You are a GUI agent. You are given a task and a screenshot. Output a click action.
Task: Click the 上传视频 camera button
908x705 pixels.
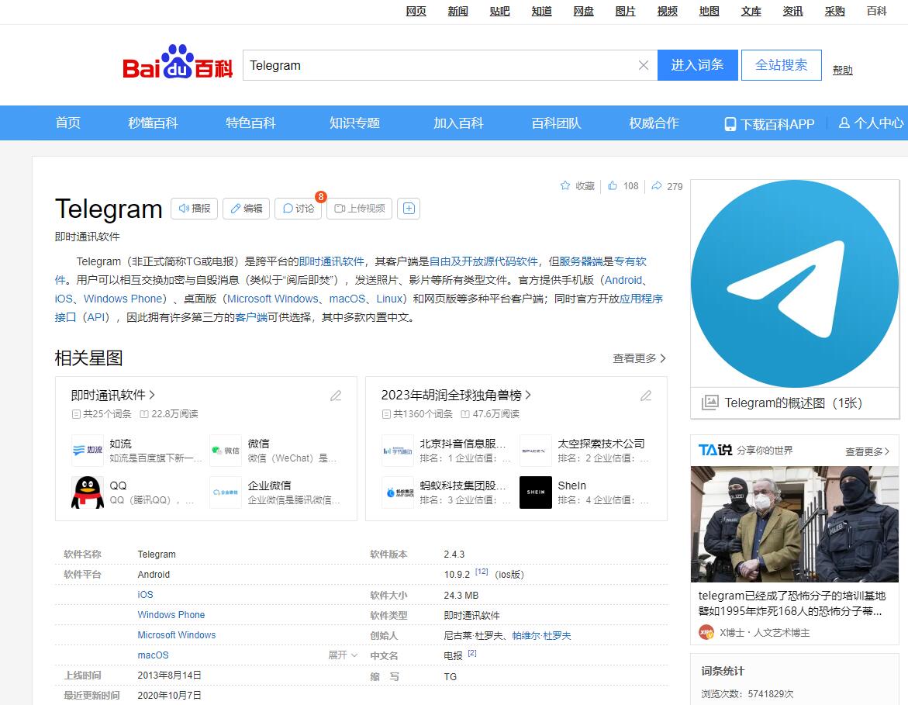coord(360,209)
